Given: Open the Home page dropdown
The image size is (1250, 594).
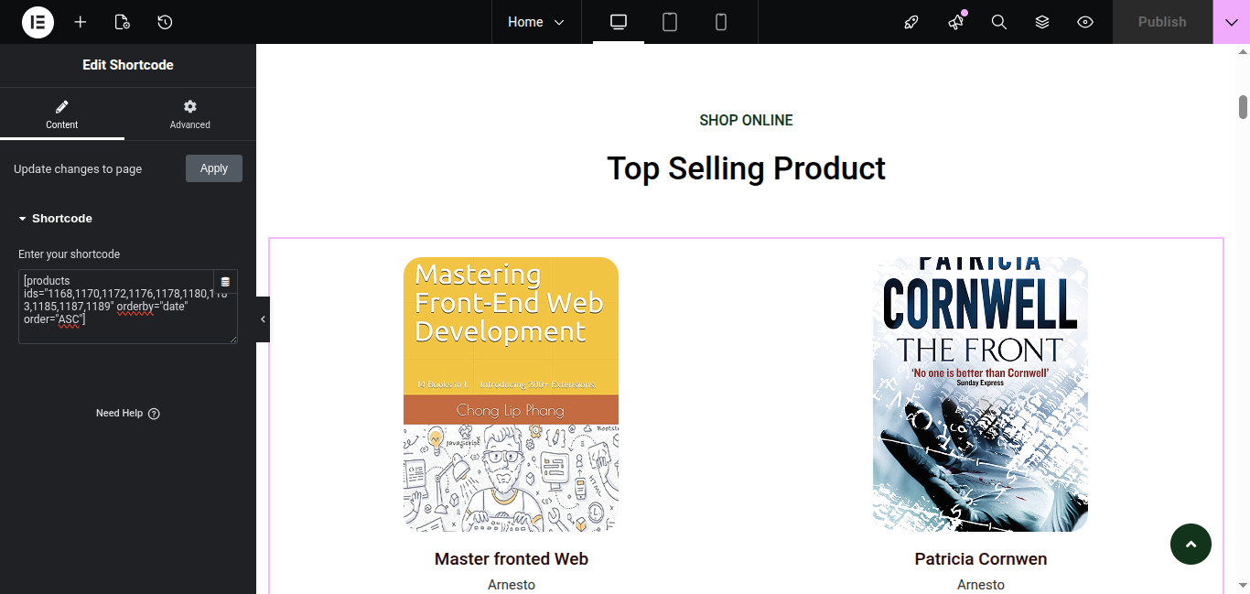Looking at the screenshot, I should (x=536, y=22).
